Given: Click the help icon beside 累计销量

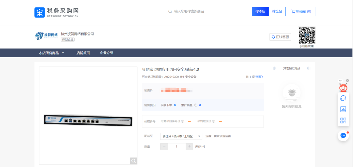Looking at the screenshot, I should pyautogui.click(x=196, y=105).
